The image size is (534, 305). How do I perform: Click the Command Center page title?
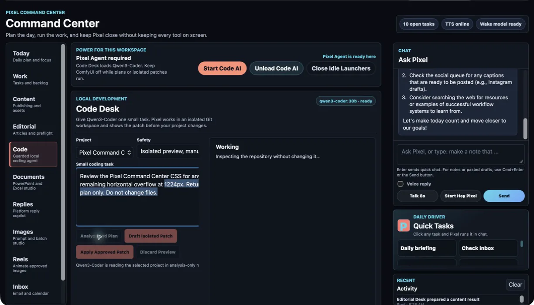(52, 23)
